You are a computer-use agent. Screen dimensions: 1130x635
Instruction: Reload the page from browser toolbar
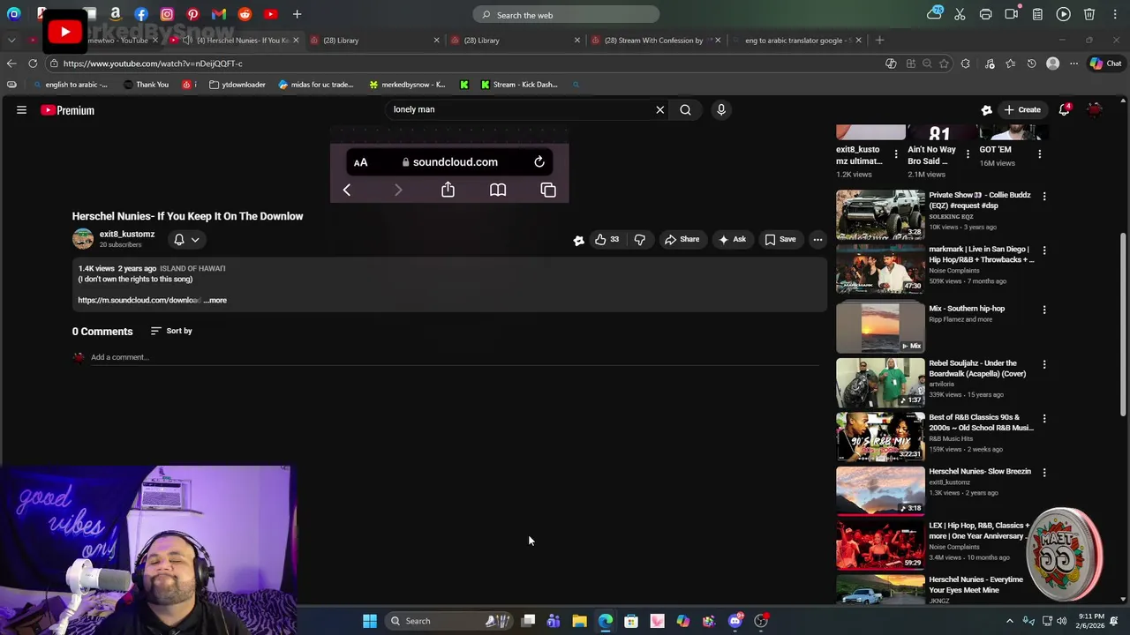pos(33,63)
